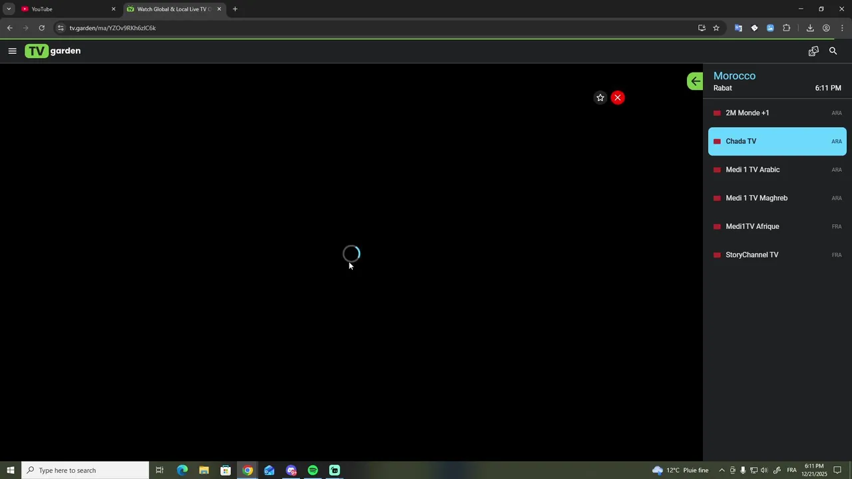Show hidden system tray icons
Viewport: 852px width, 479px height.
(x=722, y=470)
